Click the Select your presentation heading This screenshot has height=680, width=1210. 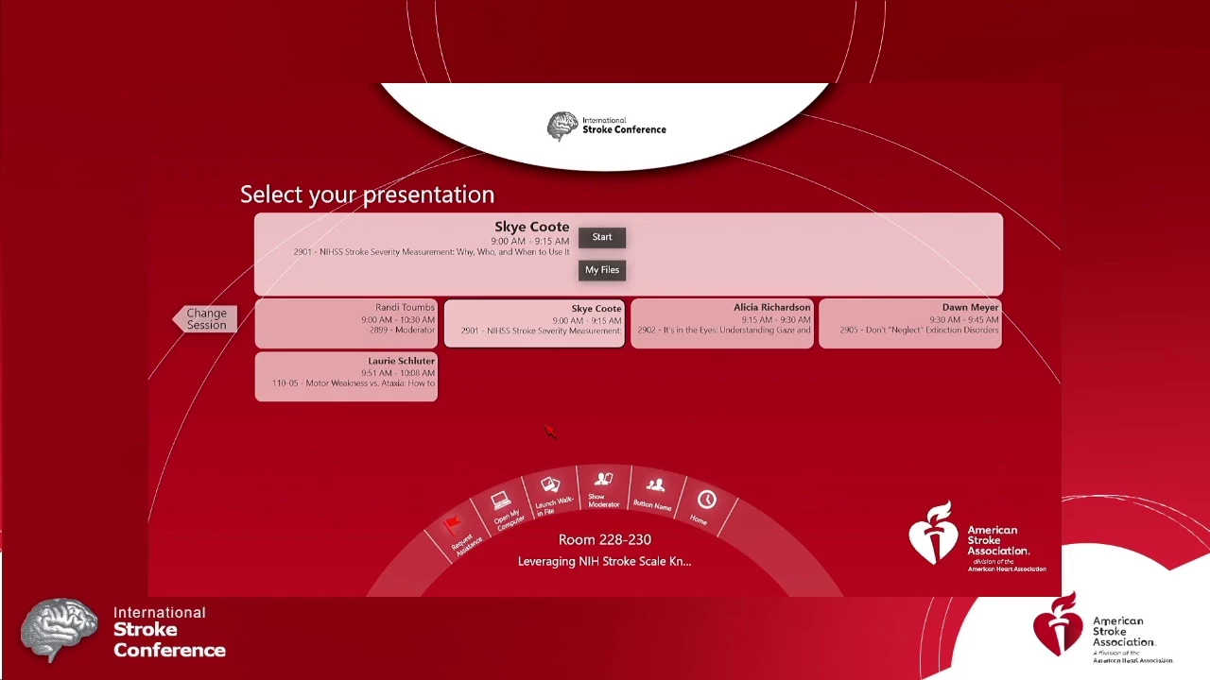[367, 195]
